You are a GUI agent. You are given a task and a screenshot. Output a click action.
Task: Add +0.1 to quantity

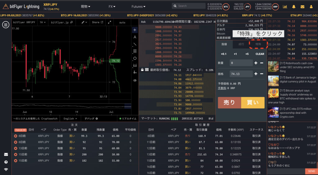[224, 54]
